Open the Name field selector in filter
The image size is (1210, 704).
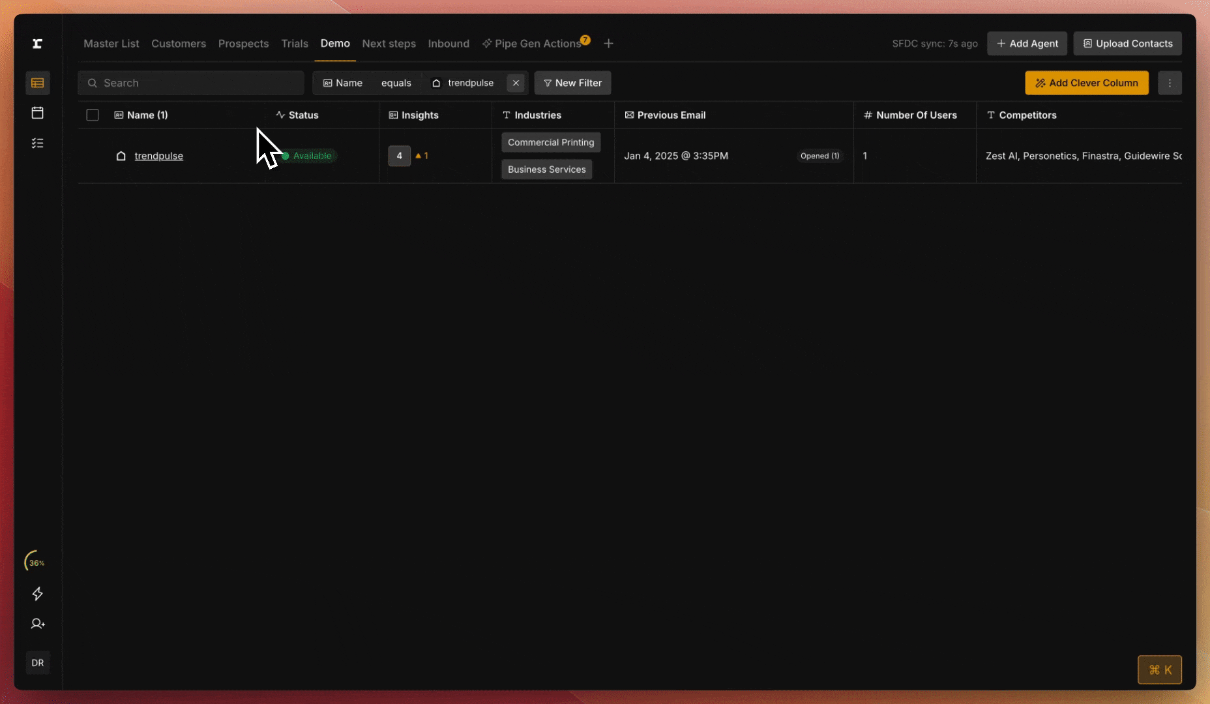click(343, 83)
